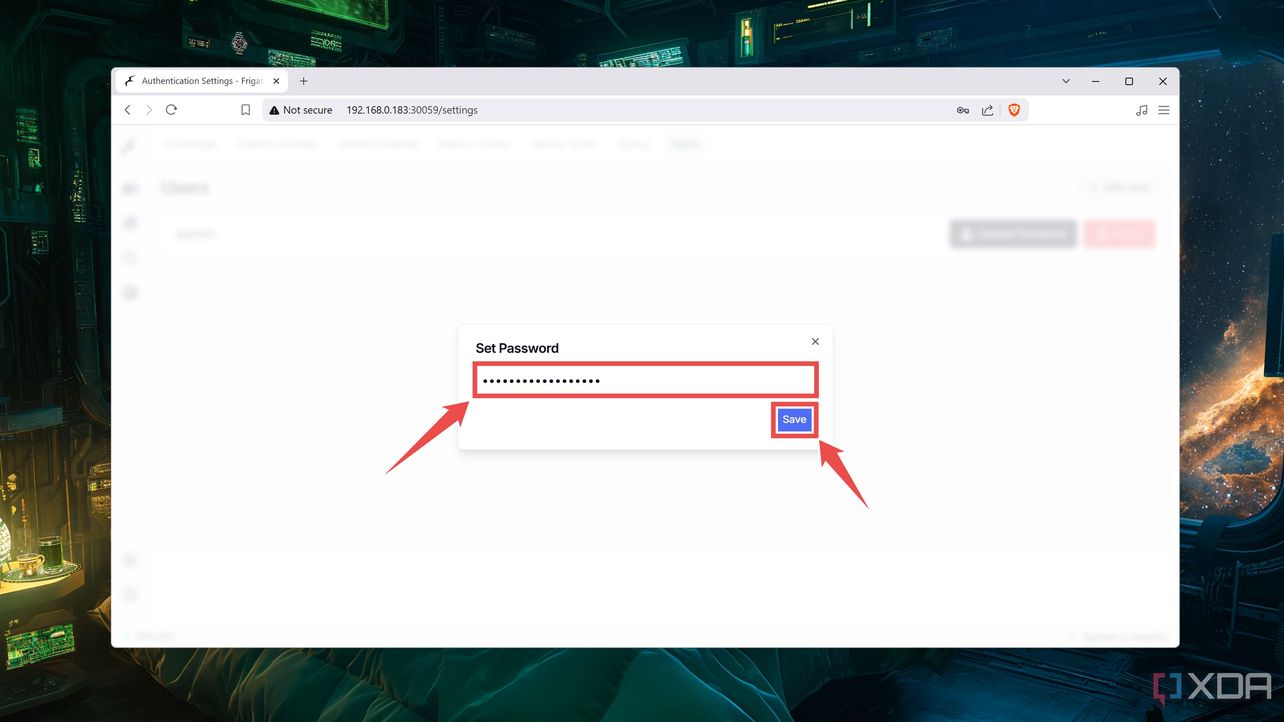
Task: Open Brave Shields panel
Action: [1014, 110]
